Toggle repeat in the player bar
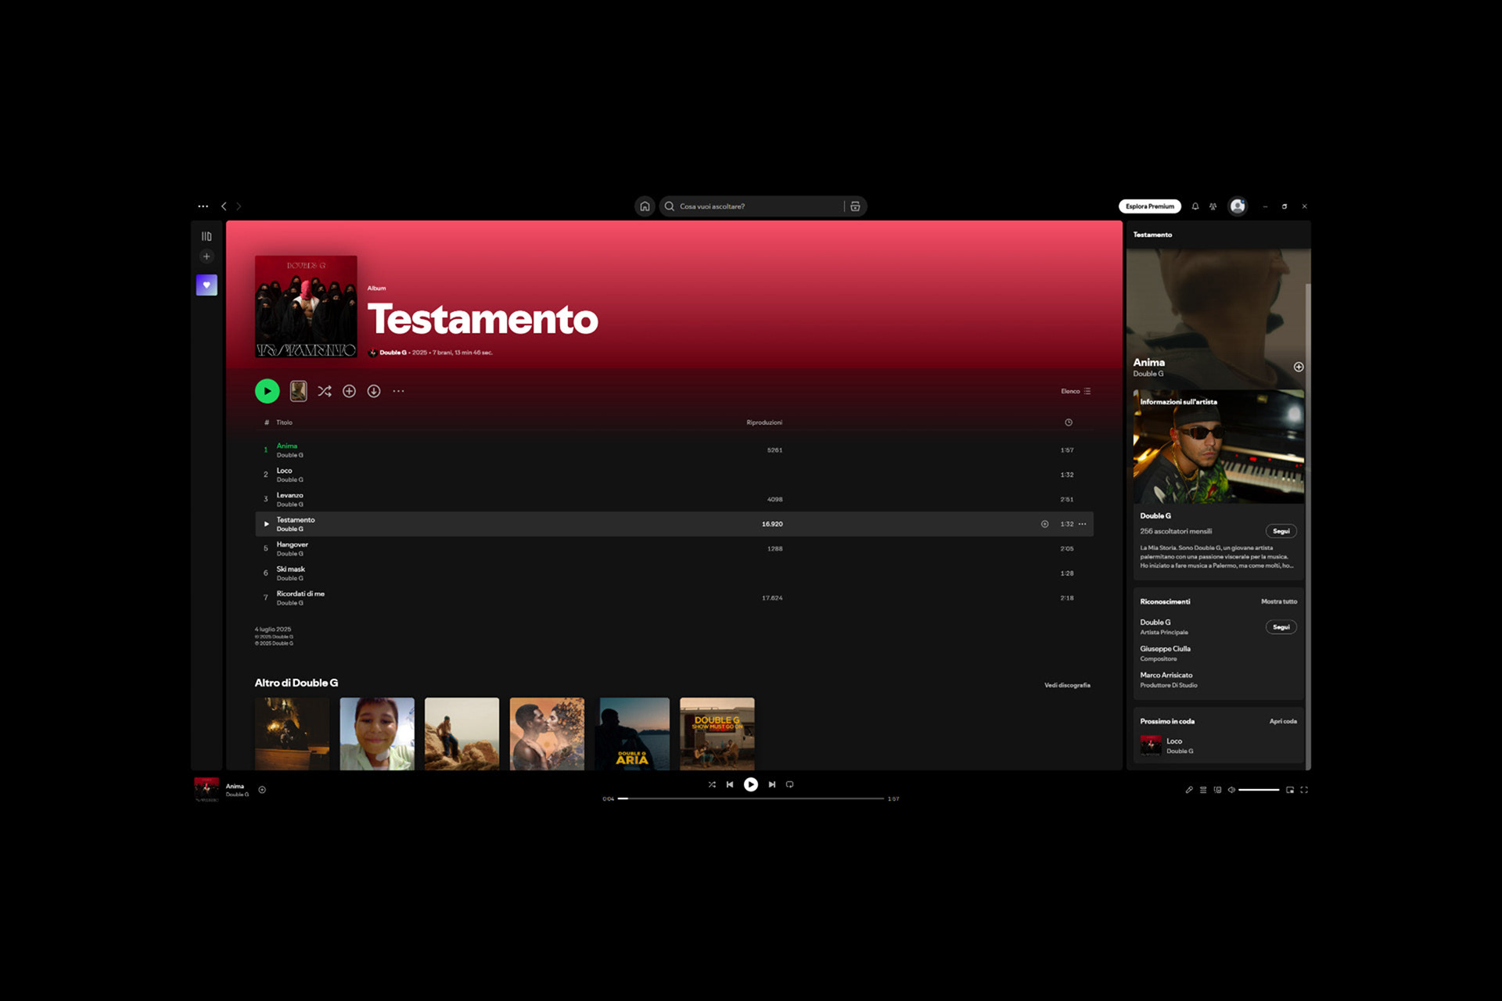 [x=790, y=784]
